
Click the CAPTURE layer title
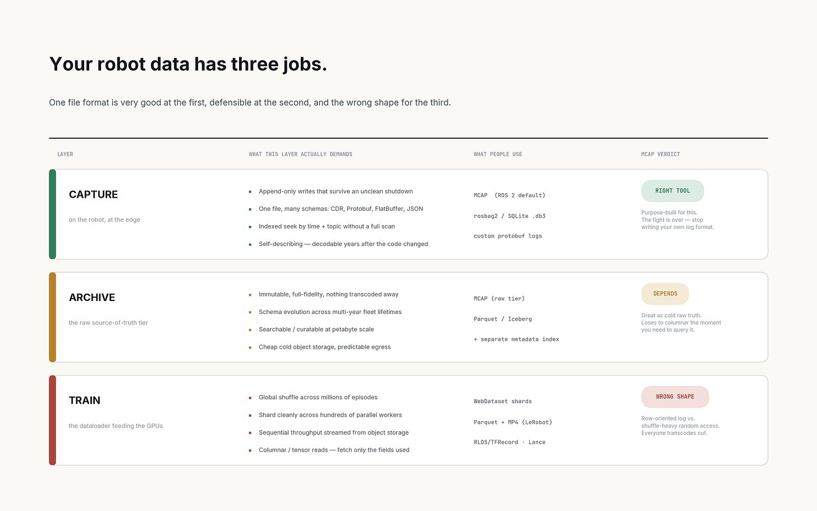pos(93,194)
